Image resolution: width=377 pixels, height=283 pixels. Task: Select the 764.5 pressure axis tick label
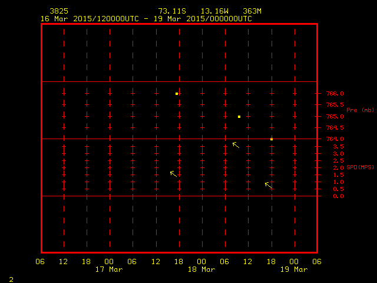pos(335,128)
